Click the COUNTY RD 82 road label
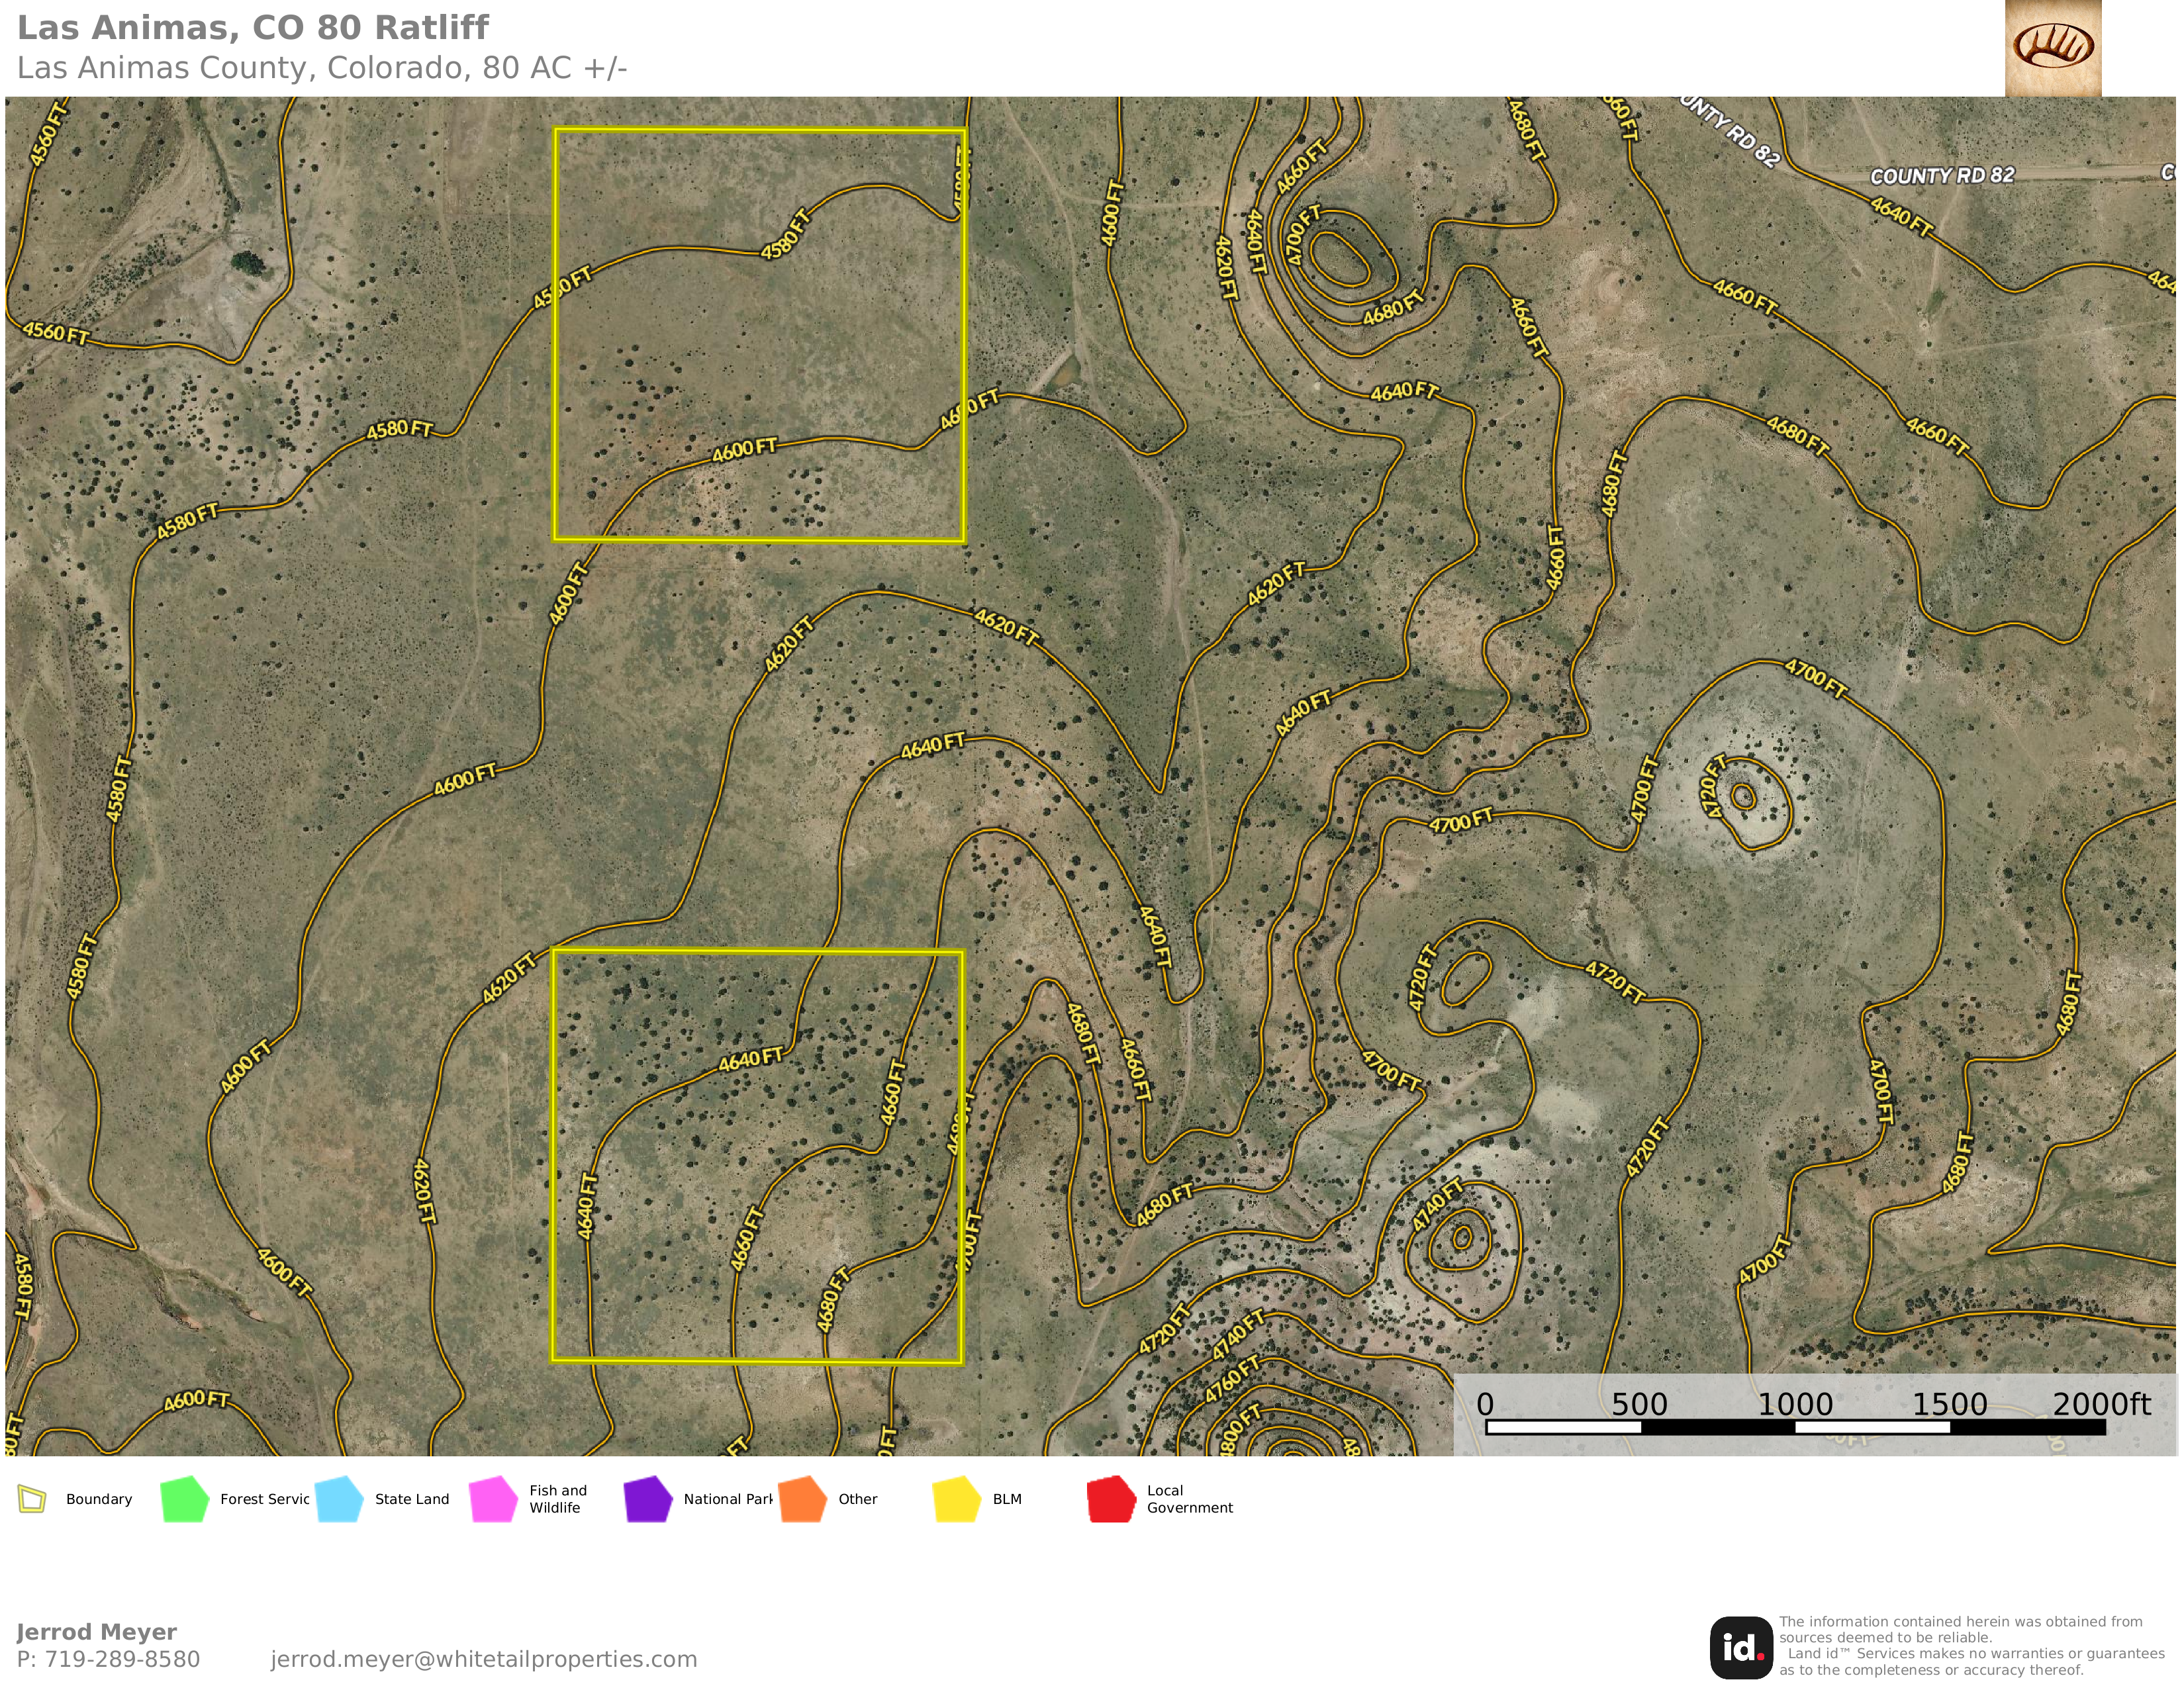This screenshot has width=2184, height=1688. (1942, 176)
